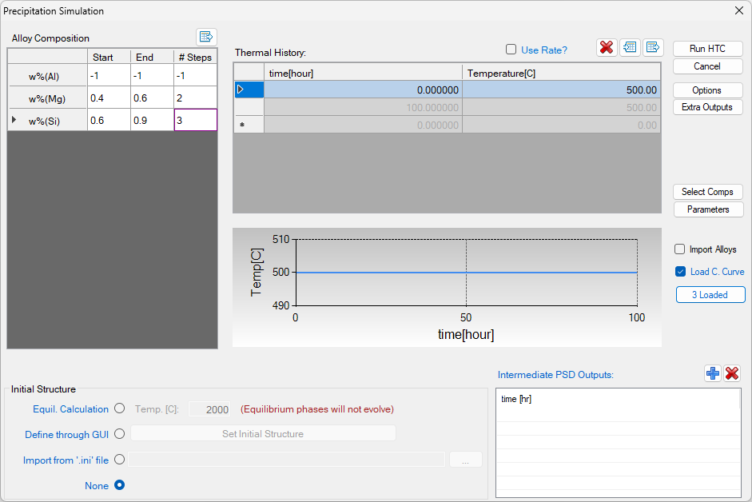Open the Extra Outputs dialog

click(x=707, y=107)
